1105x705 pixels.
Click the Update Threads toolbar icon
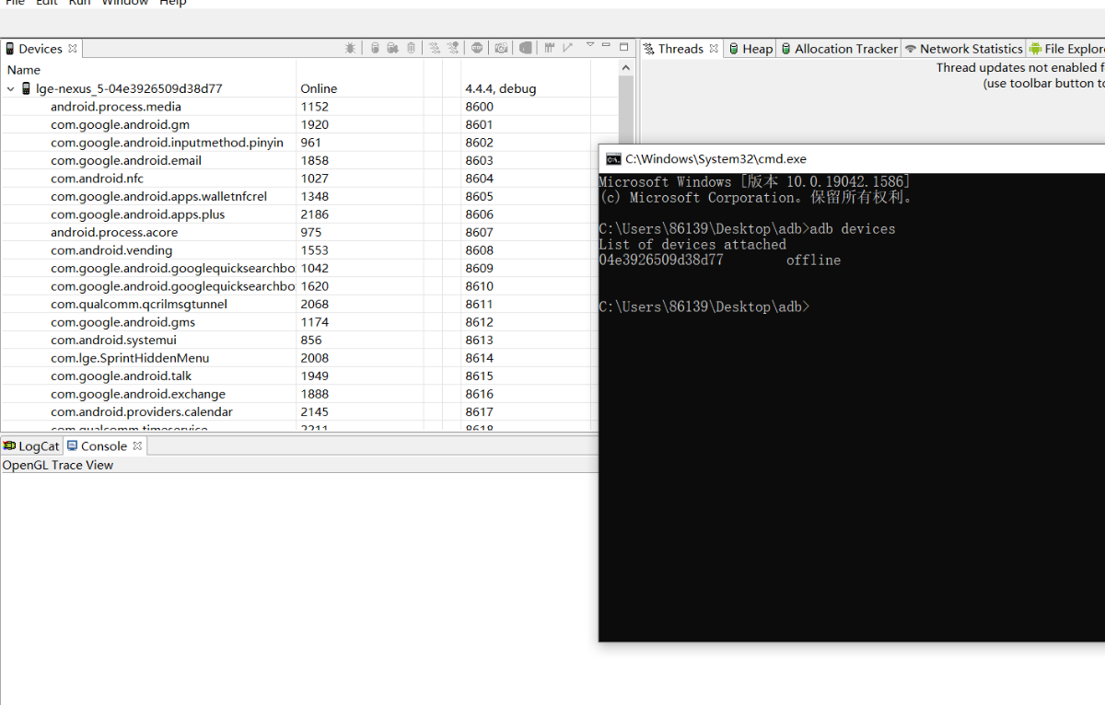(x=434, y=48)
